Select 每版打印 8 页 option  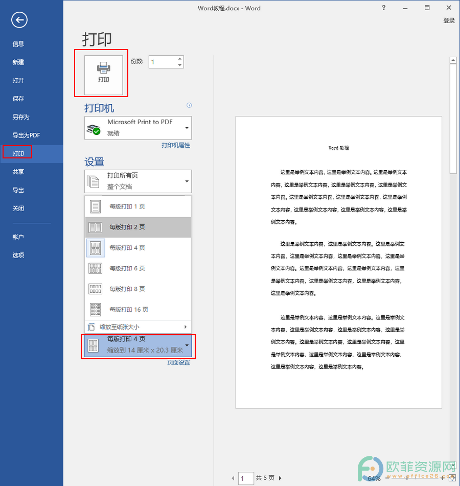click(138, 289)
